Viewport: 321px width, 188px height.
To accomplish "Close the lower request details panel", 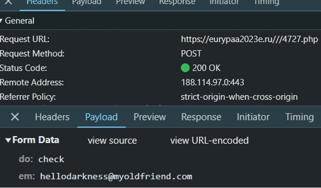I will (x=15, y=117).
